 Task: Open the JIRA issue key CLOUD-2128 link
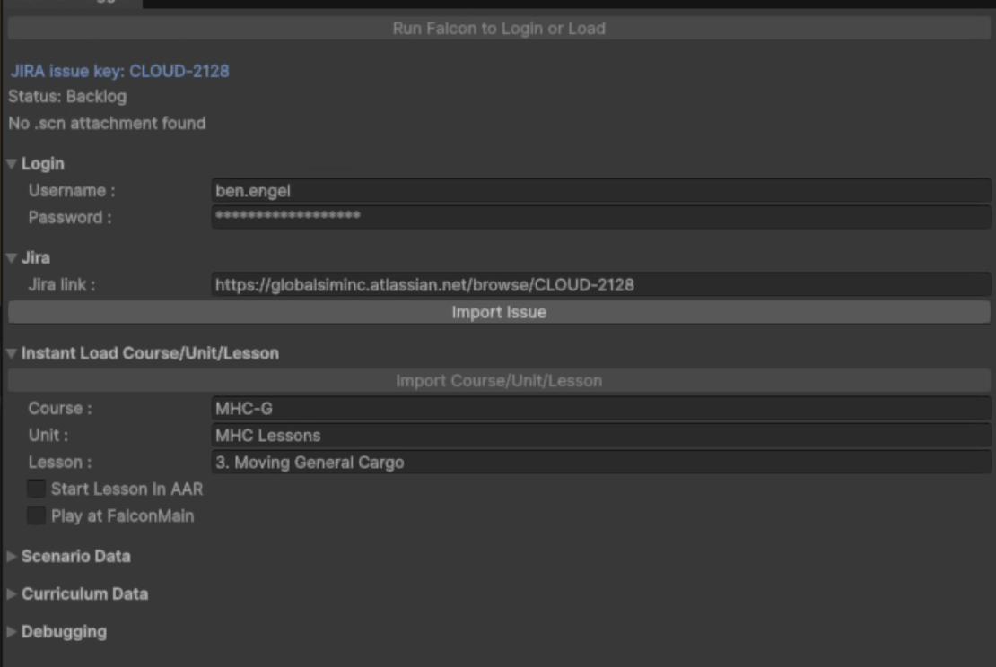[x=119, y=71]
